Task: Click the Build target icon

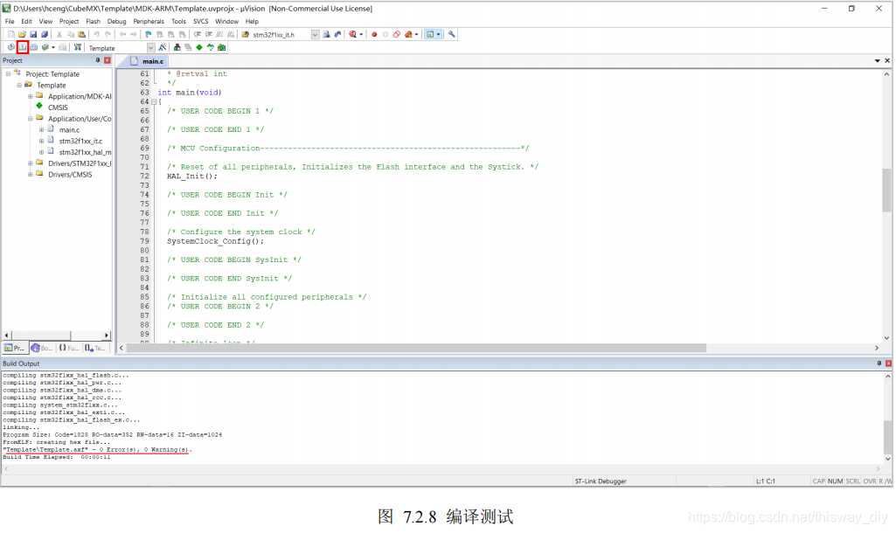Action: pos(22,47)
